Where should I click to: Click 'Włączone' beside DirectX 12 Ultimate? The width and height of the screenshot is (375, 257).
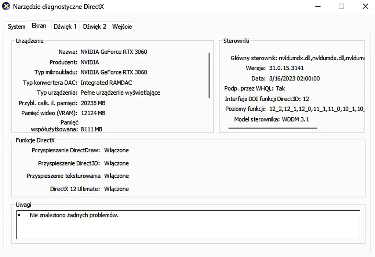(x=116, y=189)
